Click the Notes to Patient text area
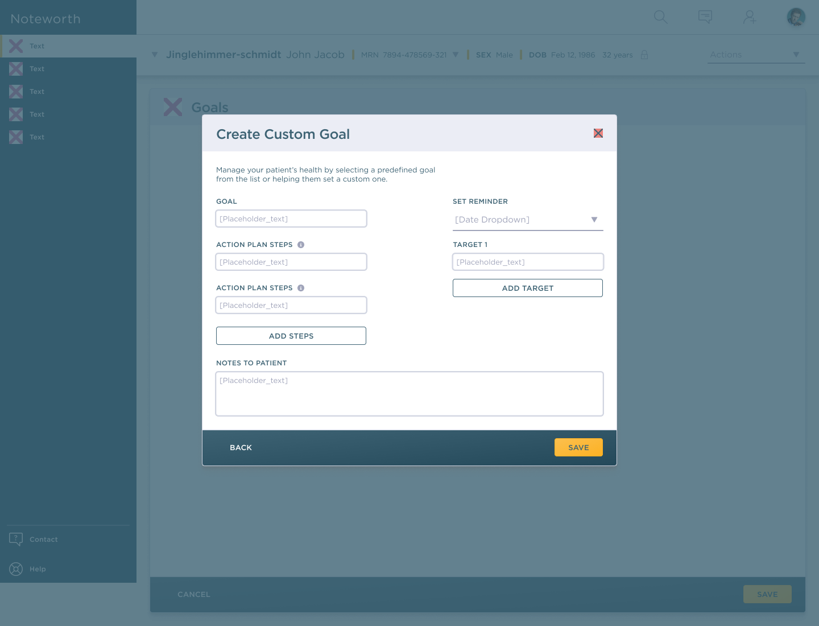Image resolution: width=819 pixels, height=626 pixels. point(409,394)
